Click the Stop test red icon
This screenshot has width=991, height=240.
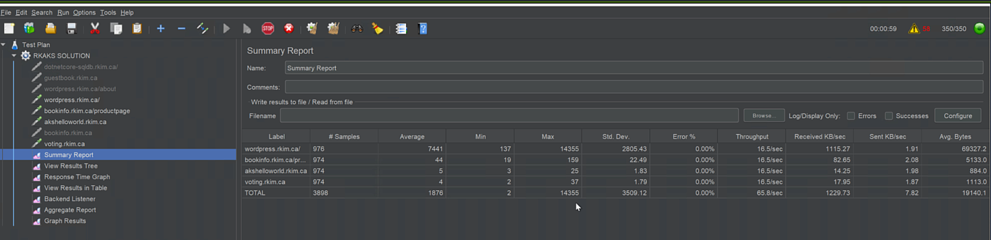(x=268, y=29)
